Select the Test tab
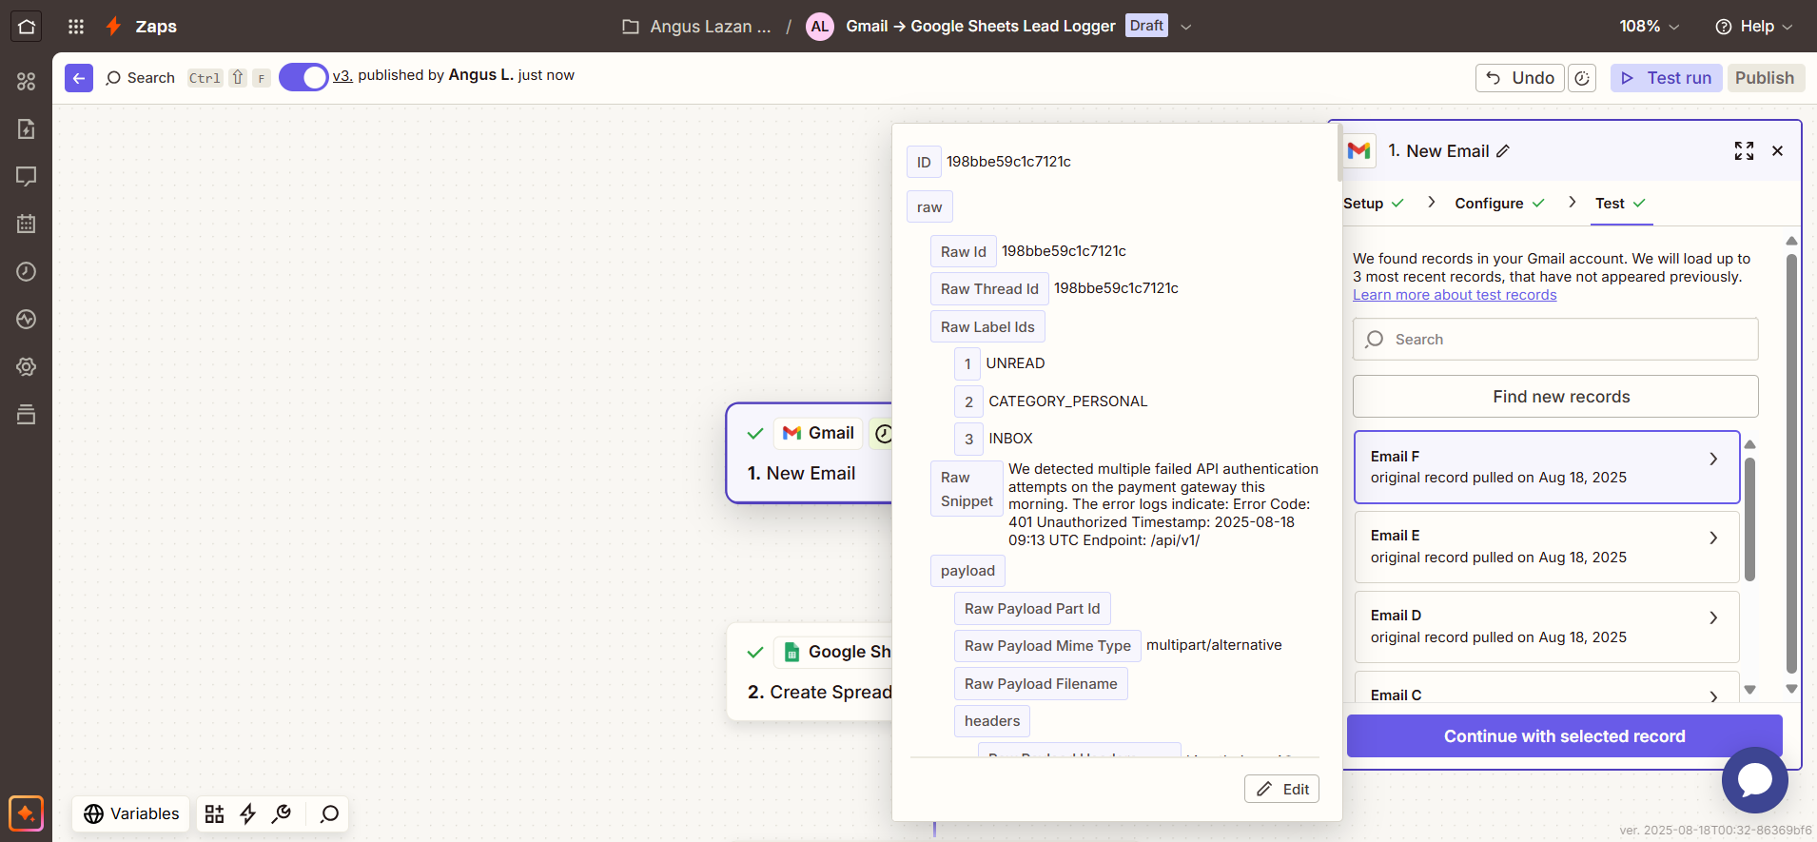The height and width of the screenshot is (842, 1817). pos(1620,204)
